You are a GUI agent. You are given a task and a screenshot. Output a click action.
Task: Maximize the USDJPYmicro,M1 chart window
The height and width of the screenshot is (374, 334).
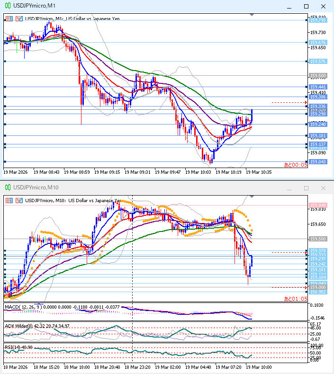[x=306, y=6]
